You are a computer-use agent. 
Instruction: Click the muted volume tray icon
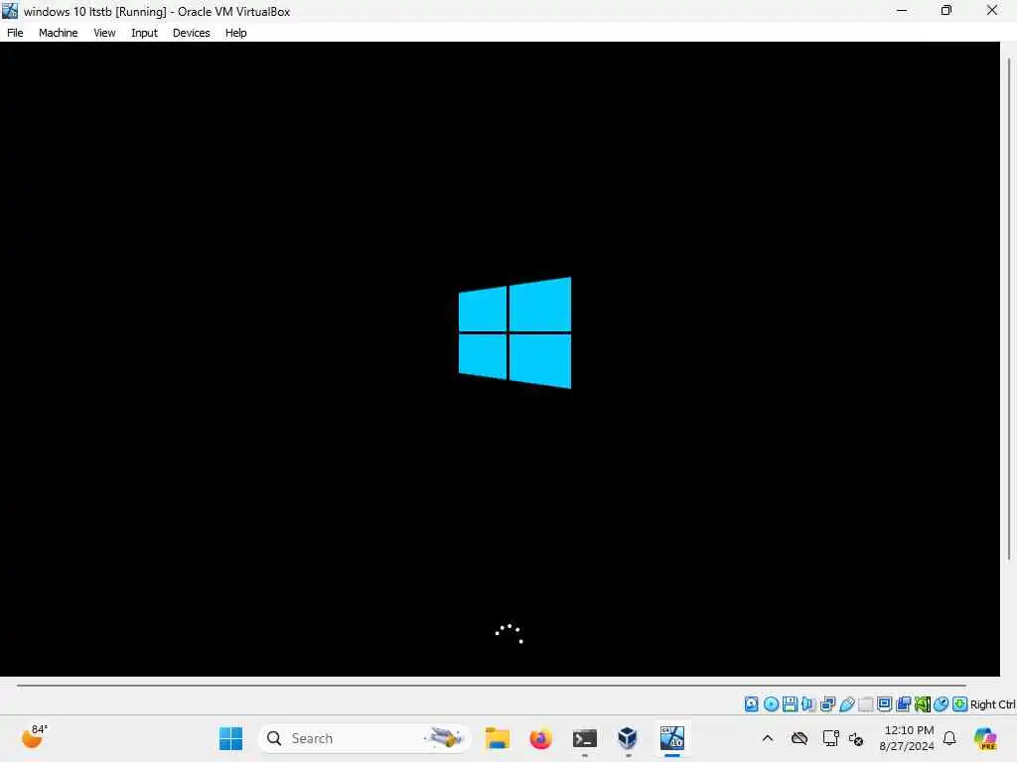pos(855,738)
